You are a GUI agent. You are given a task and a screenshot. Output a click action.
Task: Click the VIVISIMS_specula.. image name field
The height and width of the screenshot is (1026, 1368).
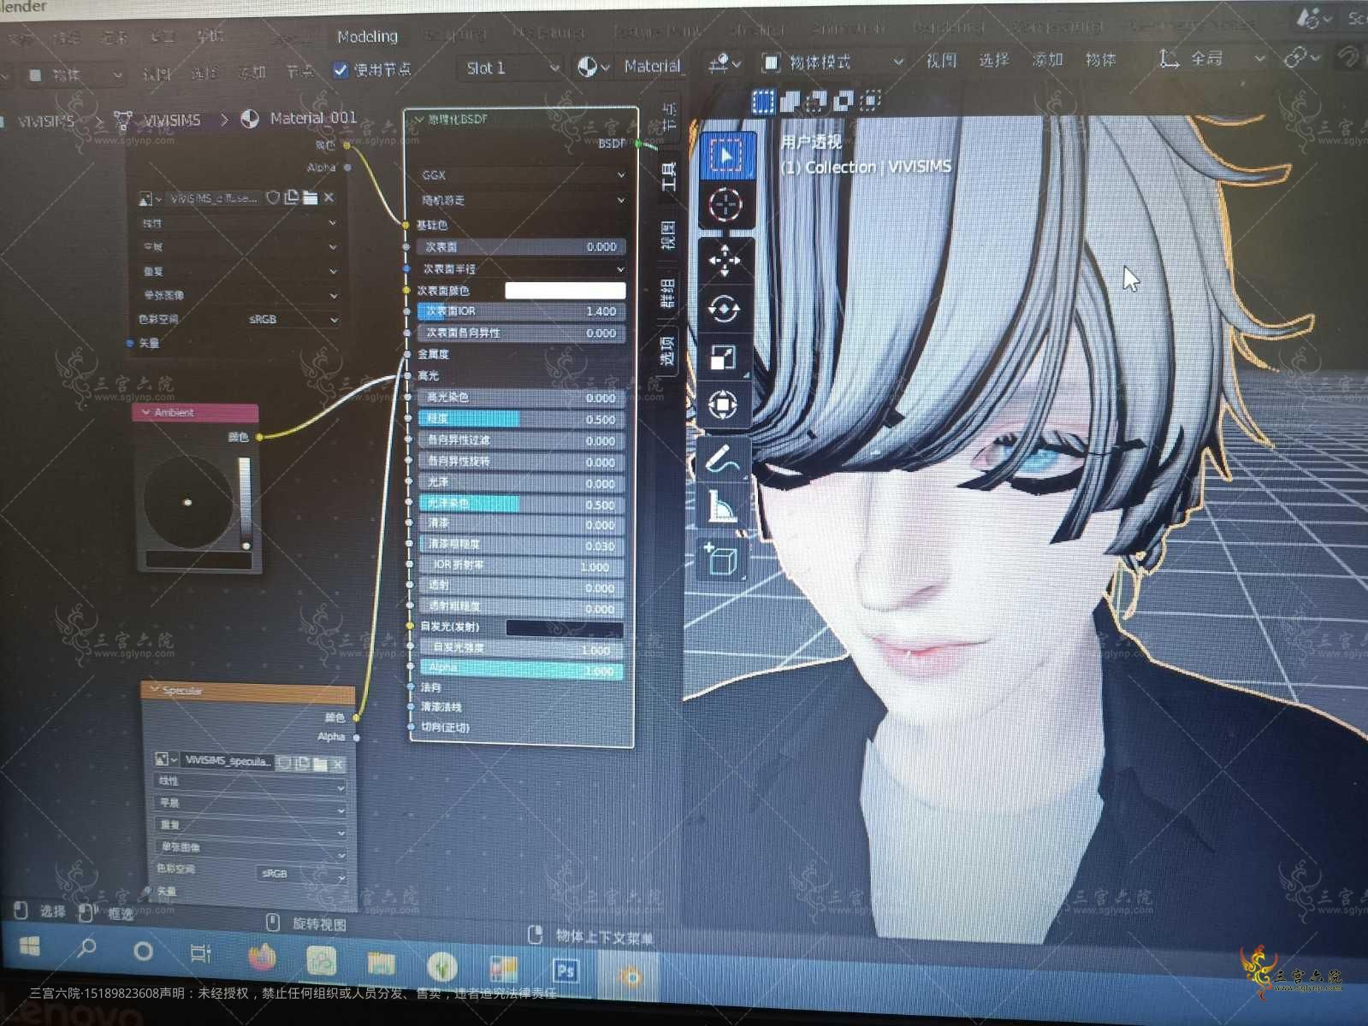[228, 761]
